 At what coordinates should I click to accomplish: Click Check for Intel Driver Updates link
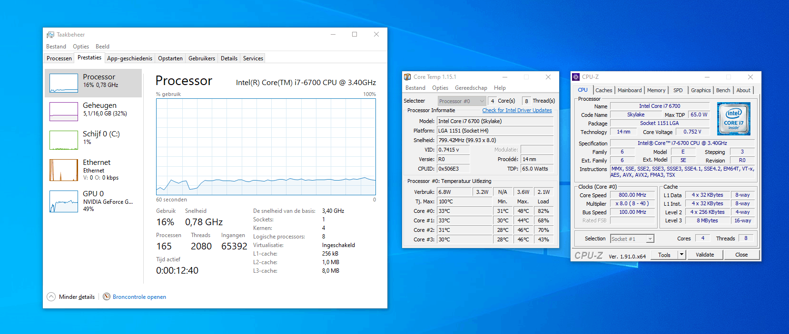[x=517, y=110]
